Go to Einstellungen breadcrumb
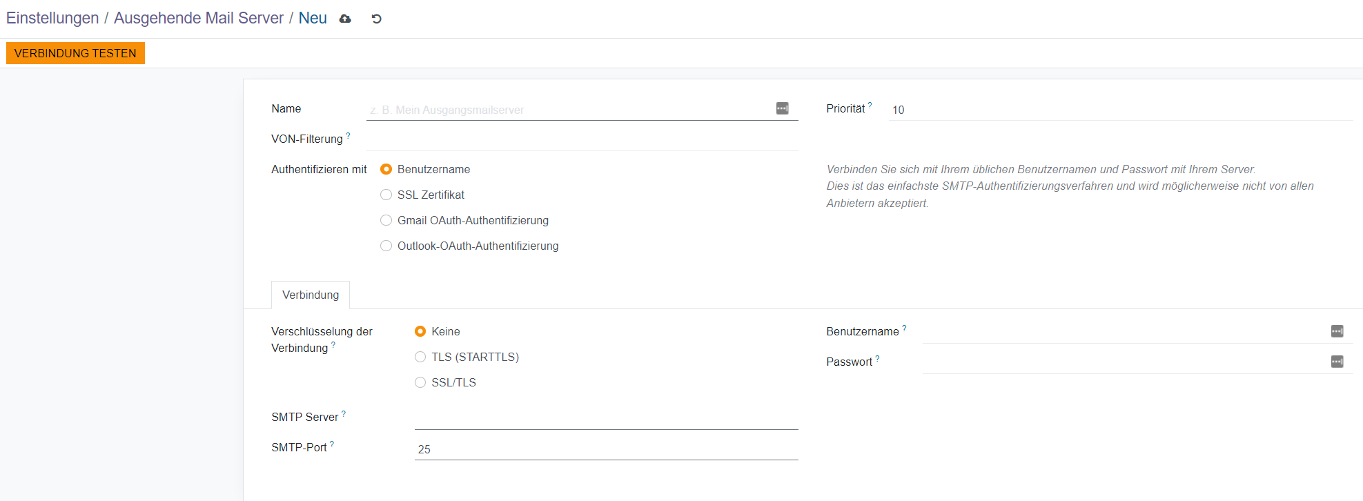Viewport: 1363px width, 501px height. pyautogui.click(x=52, y=18)
